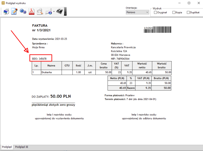Click the amount in words pięćdziesiąt złotych
The height and width of the screenshot is (151, 203).
point(46,105)
